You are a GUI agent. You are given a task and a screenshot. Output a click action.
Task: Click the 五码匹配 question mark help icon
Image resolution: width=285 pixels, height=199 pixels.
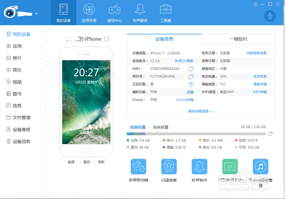click(191, 84)
